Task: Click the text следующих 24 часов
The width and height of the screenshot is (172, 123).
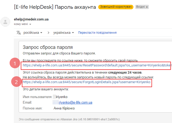Action: [125, 73]
